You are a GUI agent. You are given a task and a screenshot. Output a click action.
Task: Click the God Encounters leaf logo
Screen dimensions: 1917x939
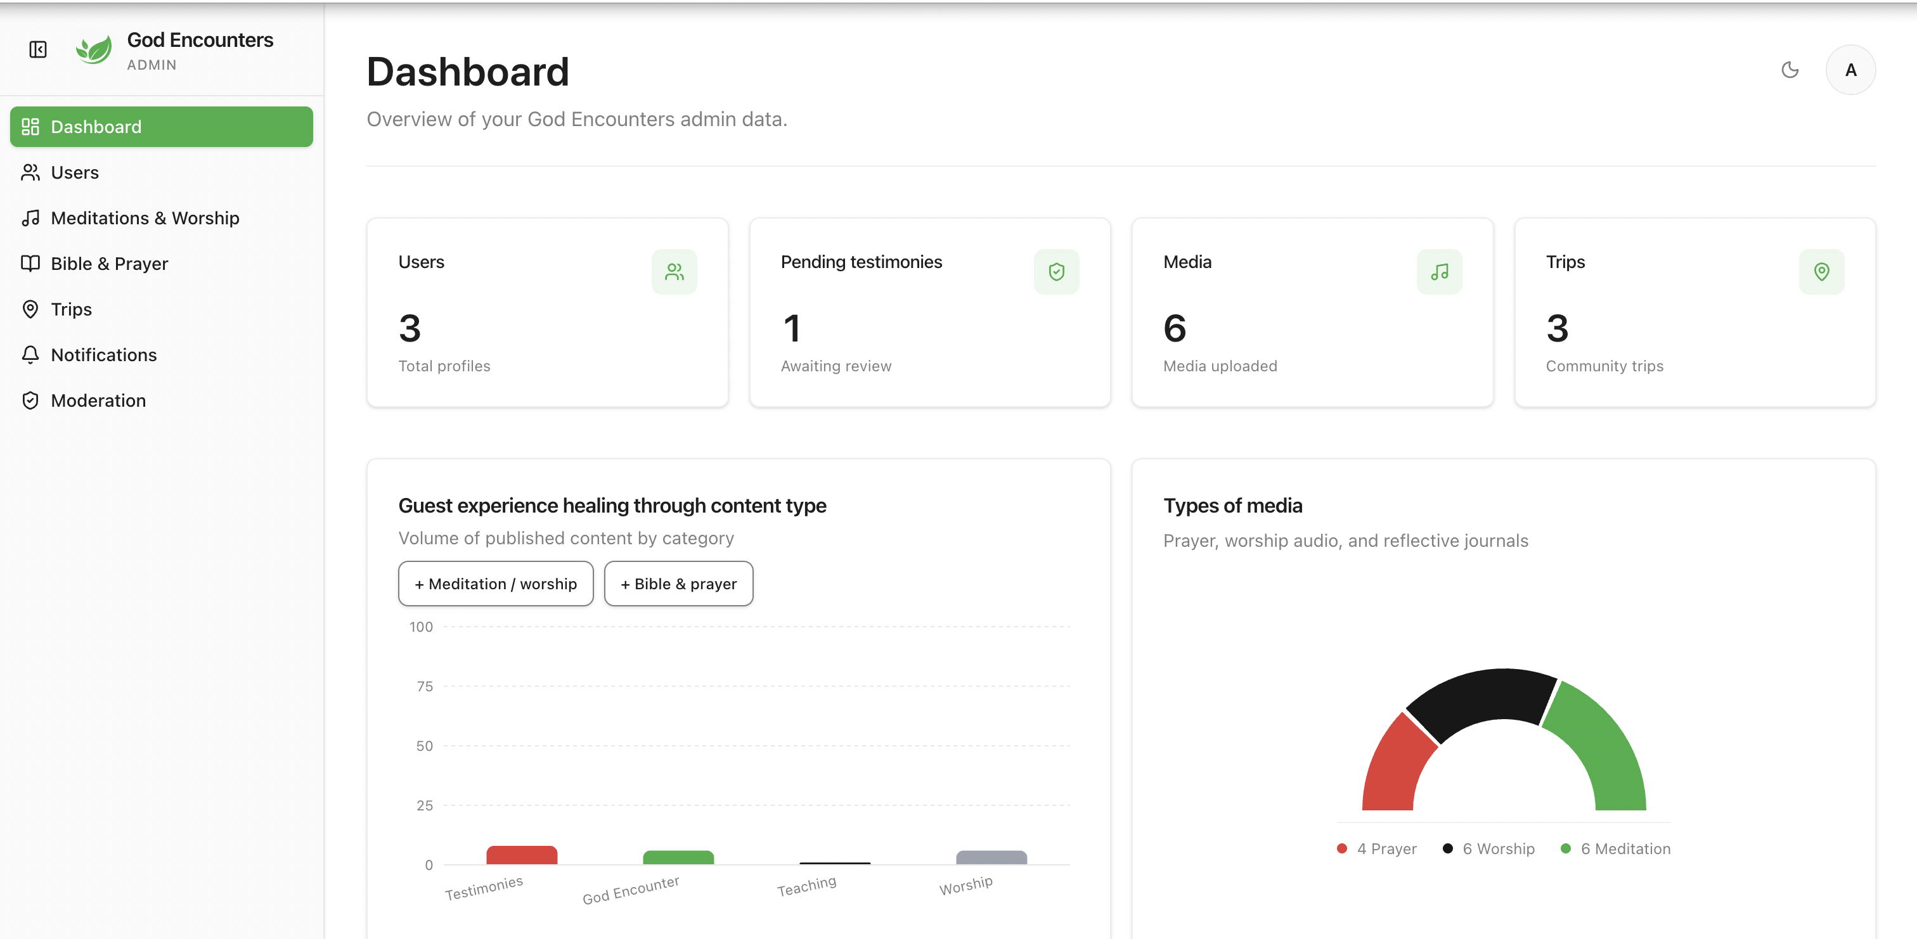coord(94,48)
